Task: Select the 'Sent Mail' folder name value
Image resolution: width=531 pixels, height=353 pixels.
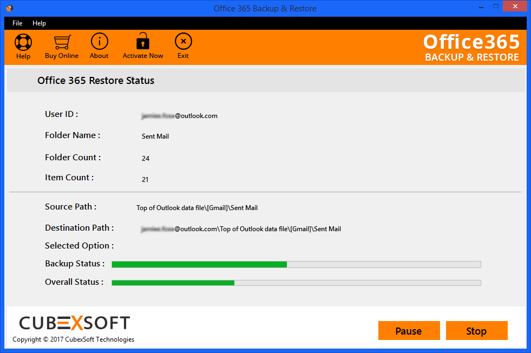Action: tap(155, 136)
